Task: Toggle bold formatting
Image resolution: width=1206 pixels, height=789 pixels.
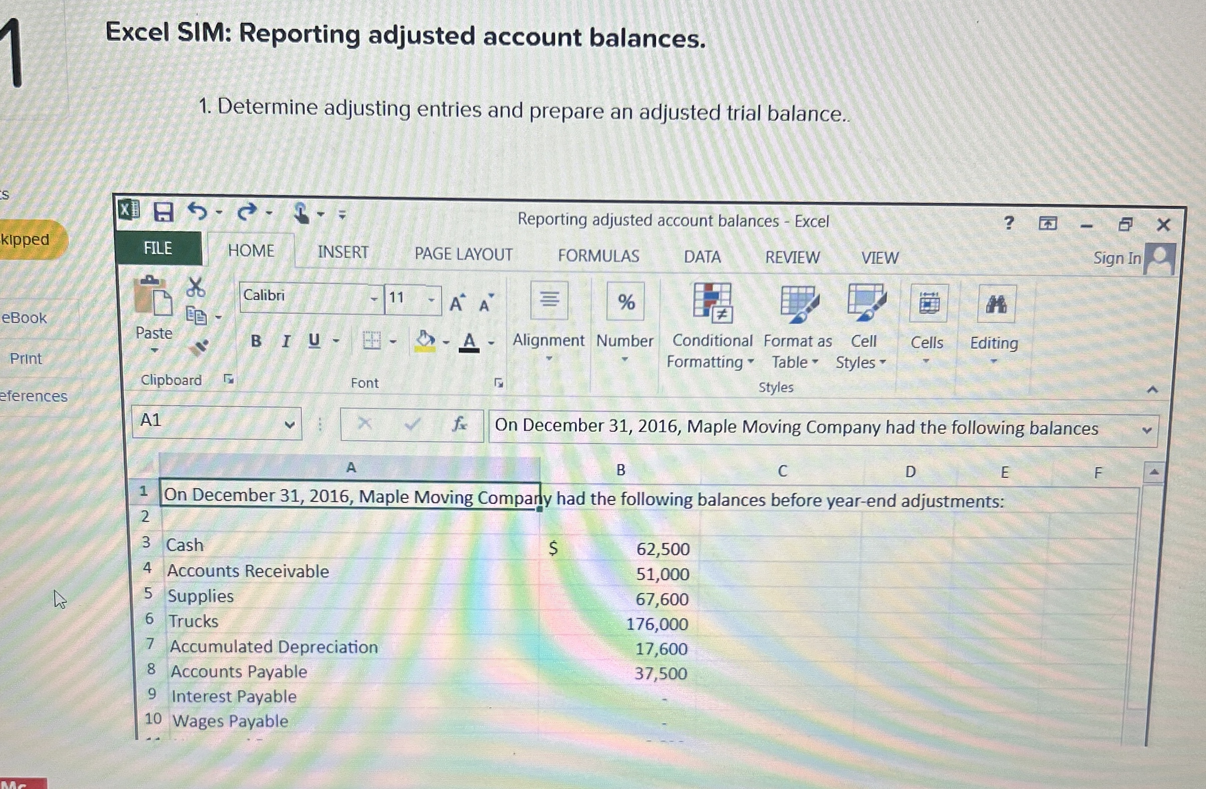Action: [x=255, y=342]
